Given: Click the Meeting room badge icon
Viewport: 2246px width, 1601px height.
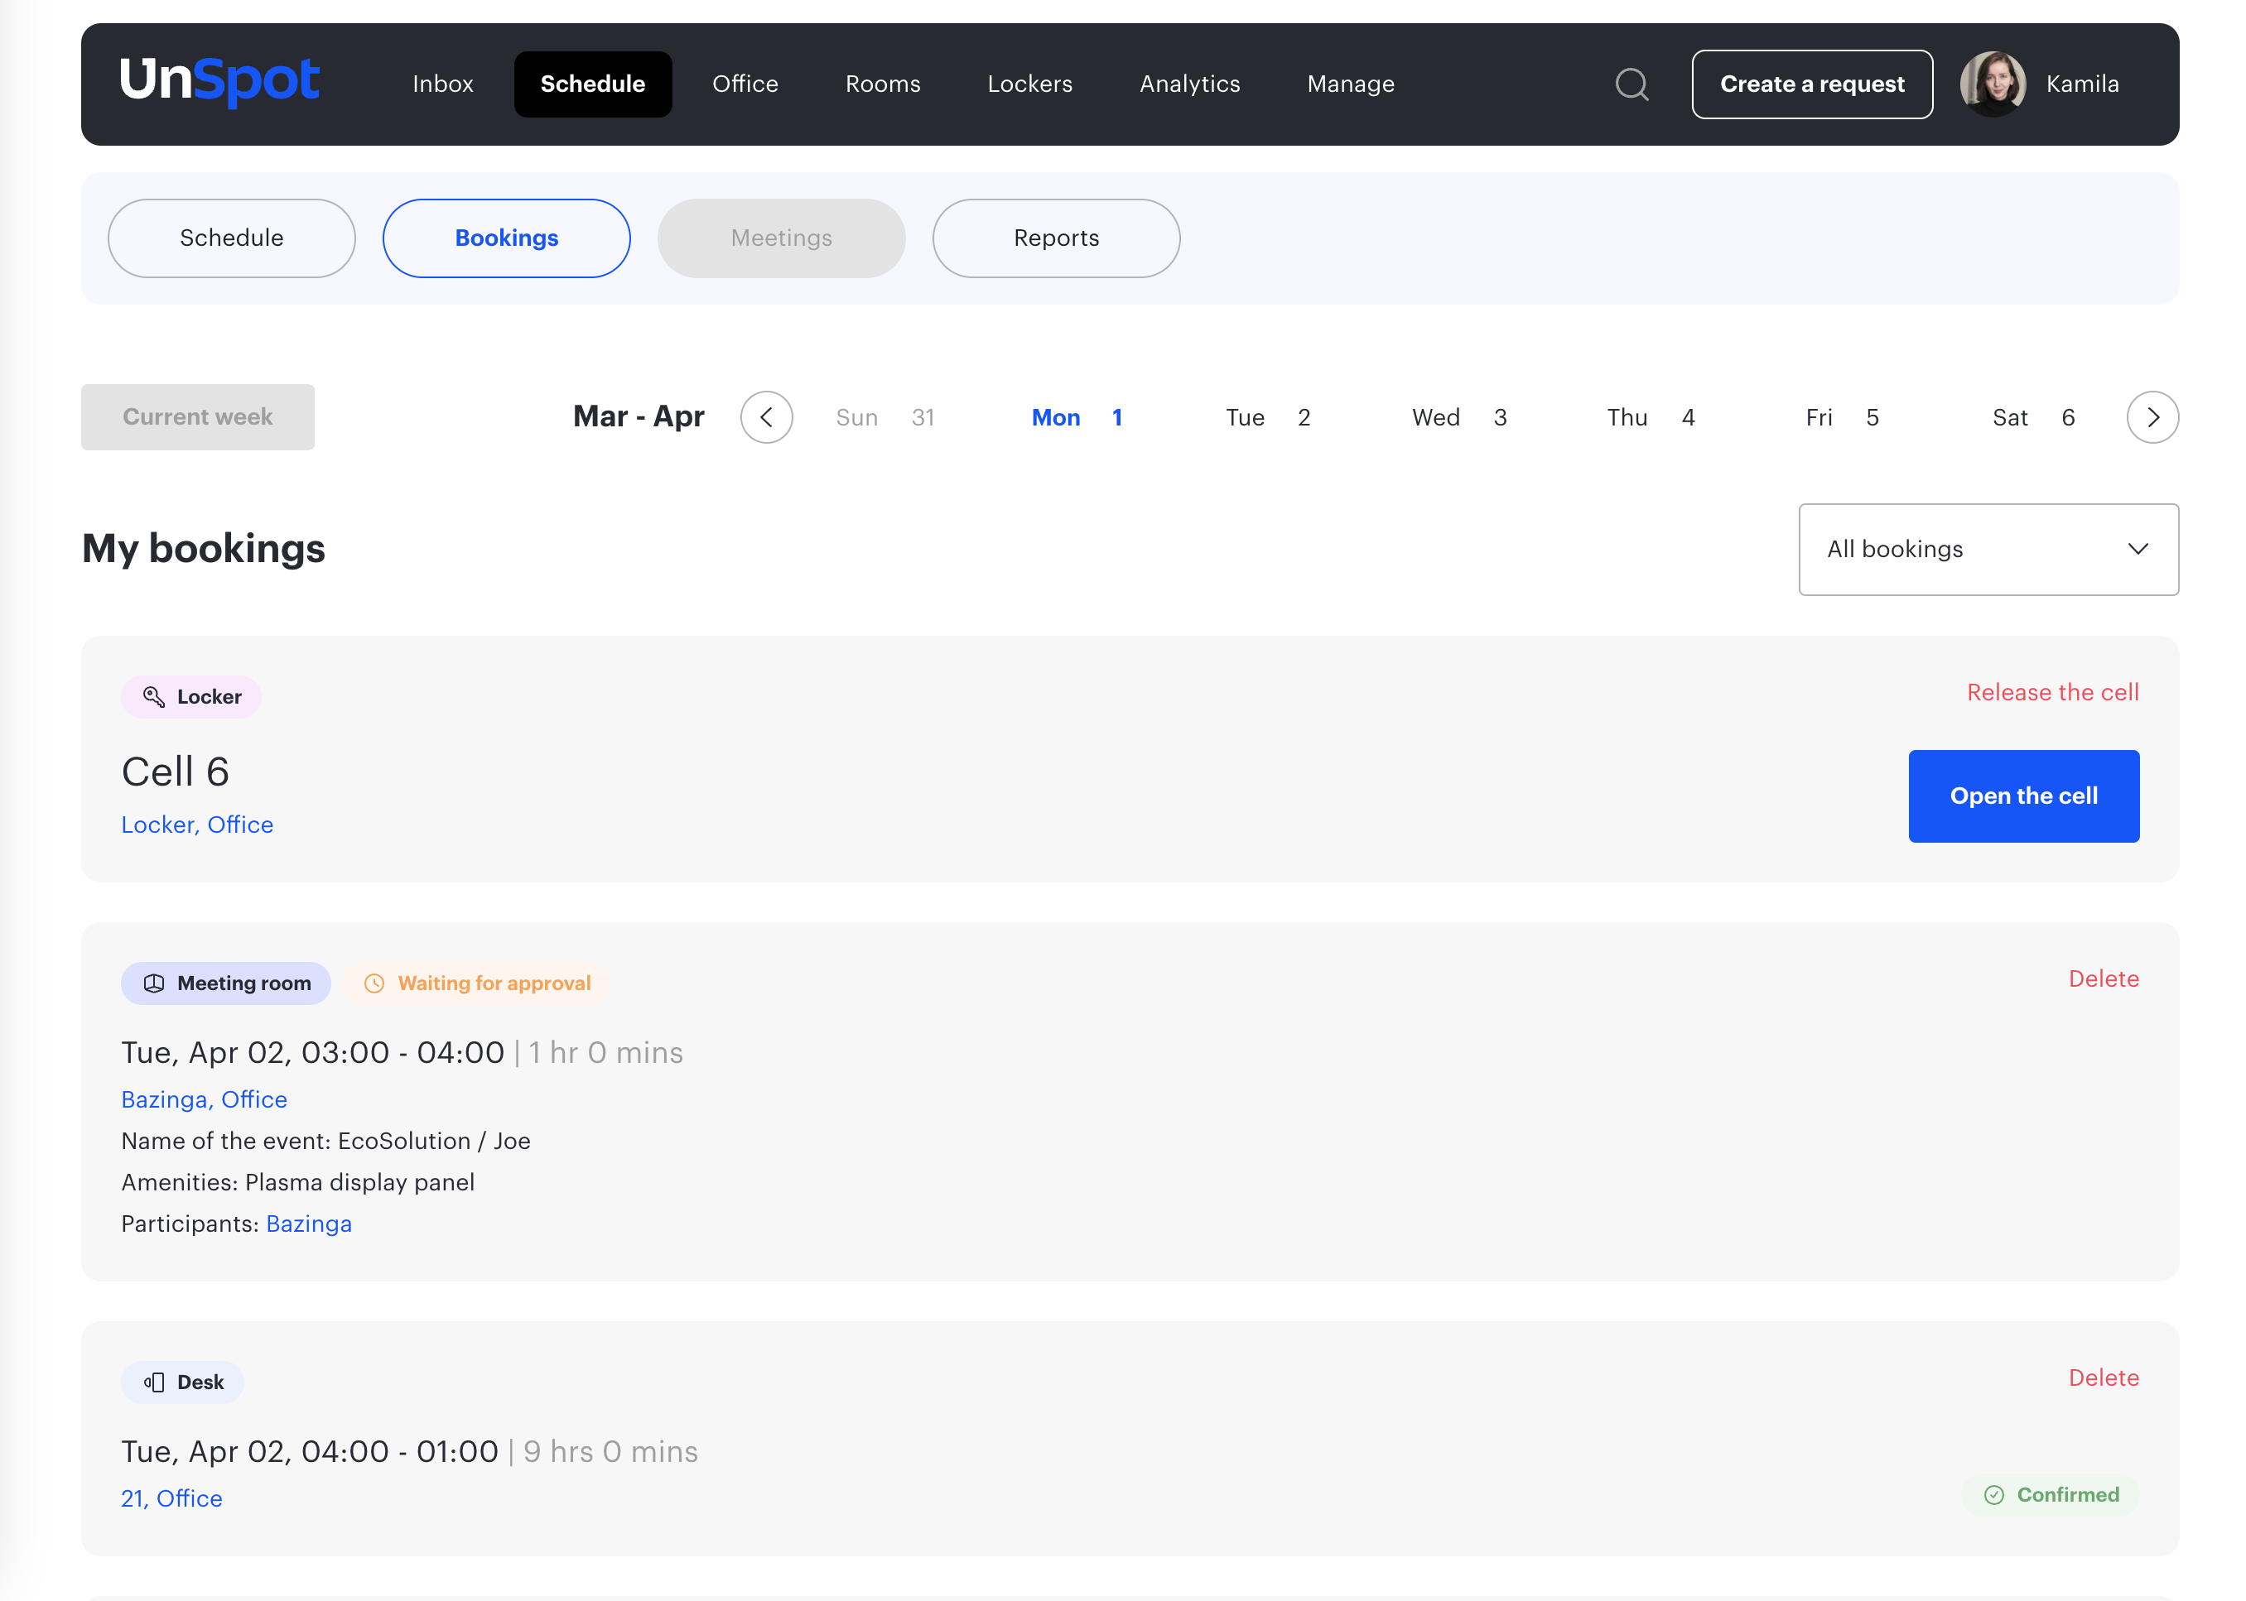Looking at the screenshot, I should point(154,983).
